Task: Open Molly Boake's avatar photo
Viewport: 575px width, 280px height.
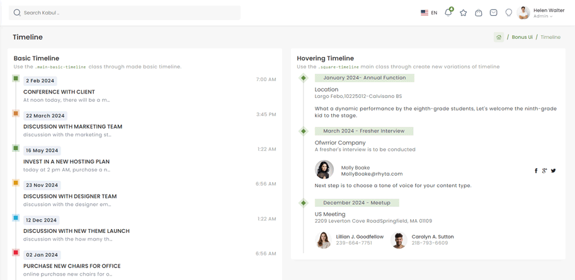Action: tap(324, 170)
